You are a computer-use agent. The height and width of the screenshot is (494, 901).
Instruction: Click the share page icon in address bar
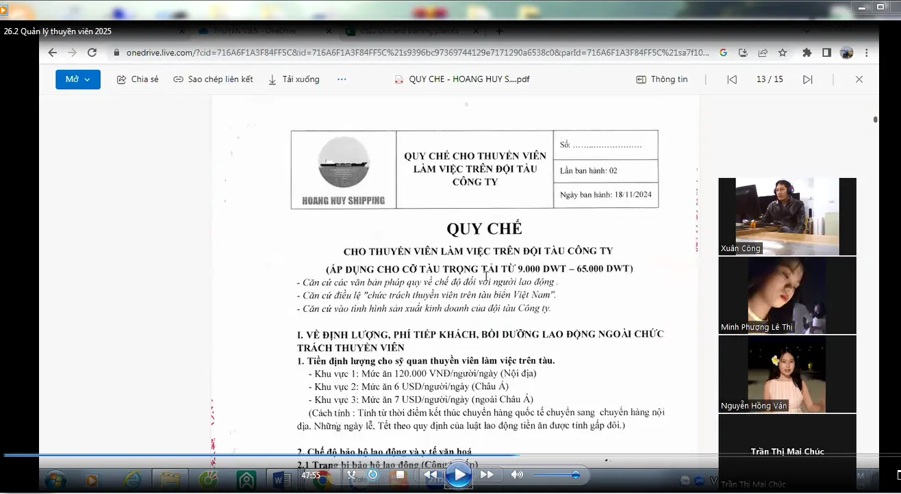(763, 53)
